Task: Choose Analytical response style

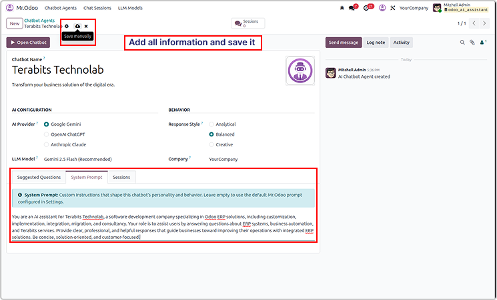Action: click(211, 124)
